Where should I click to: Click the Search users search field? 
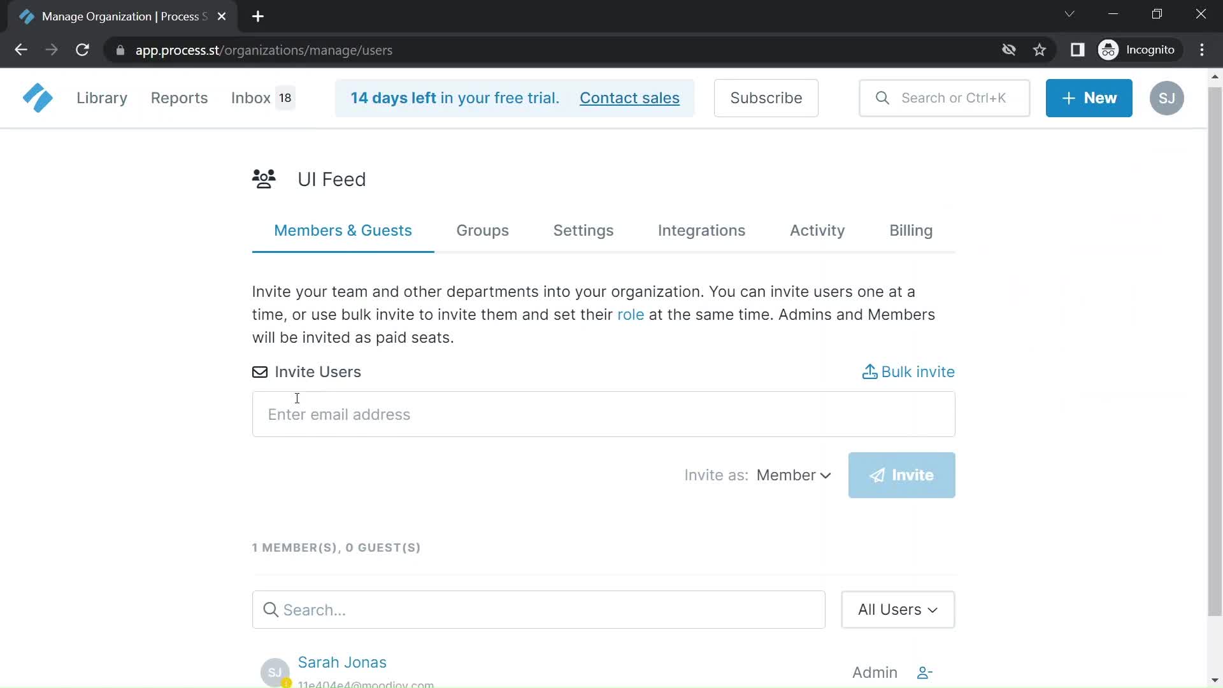pyautogui.click(x=538, y=609)
